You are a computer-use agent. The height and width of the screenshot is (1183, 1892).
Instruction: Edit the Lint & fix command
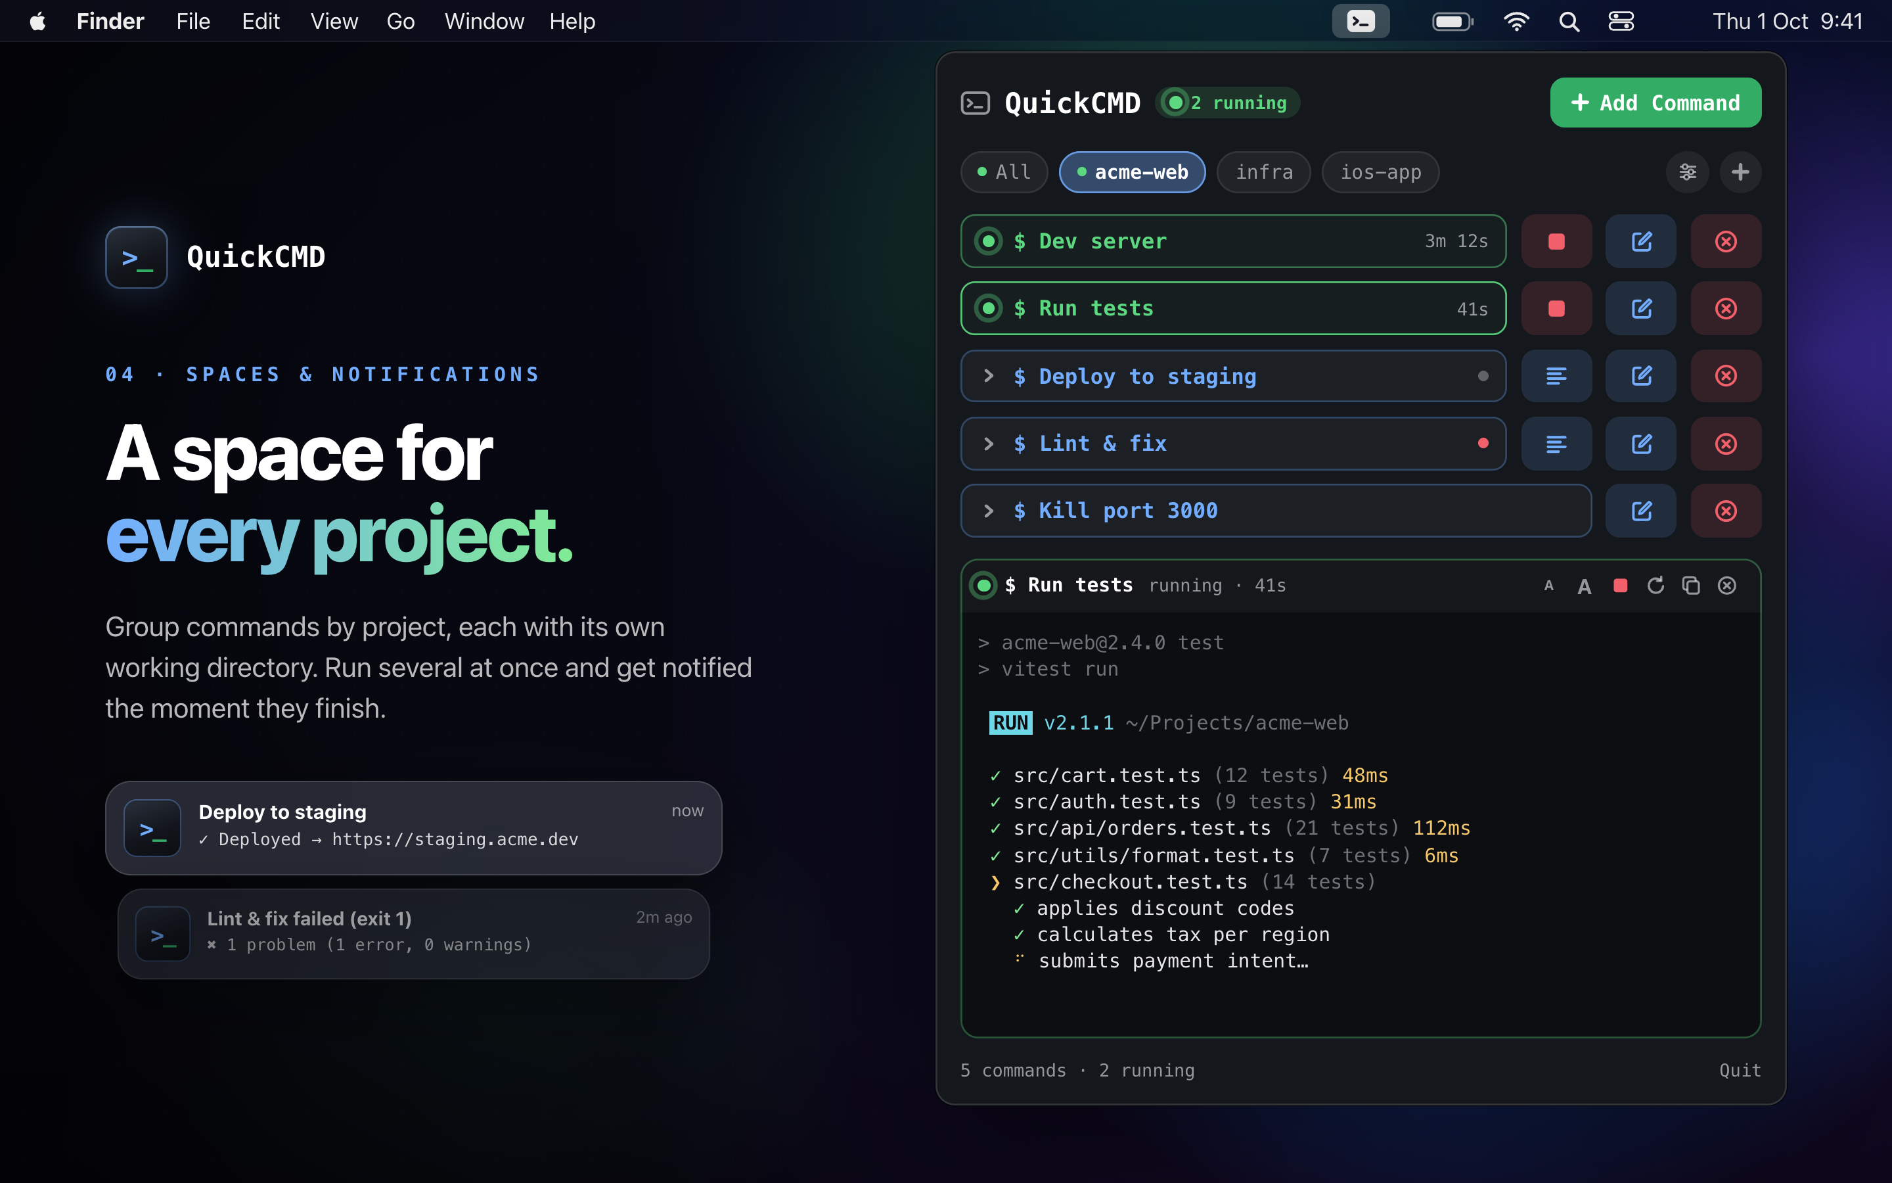[x=1641, y=444]
